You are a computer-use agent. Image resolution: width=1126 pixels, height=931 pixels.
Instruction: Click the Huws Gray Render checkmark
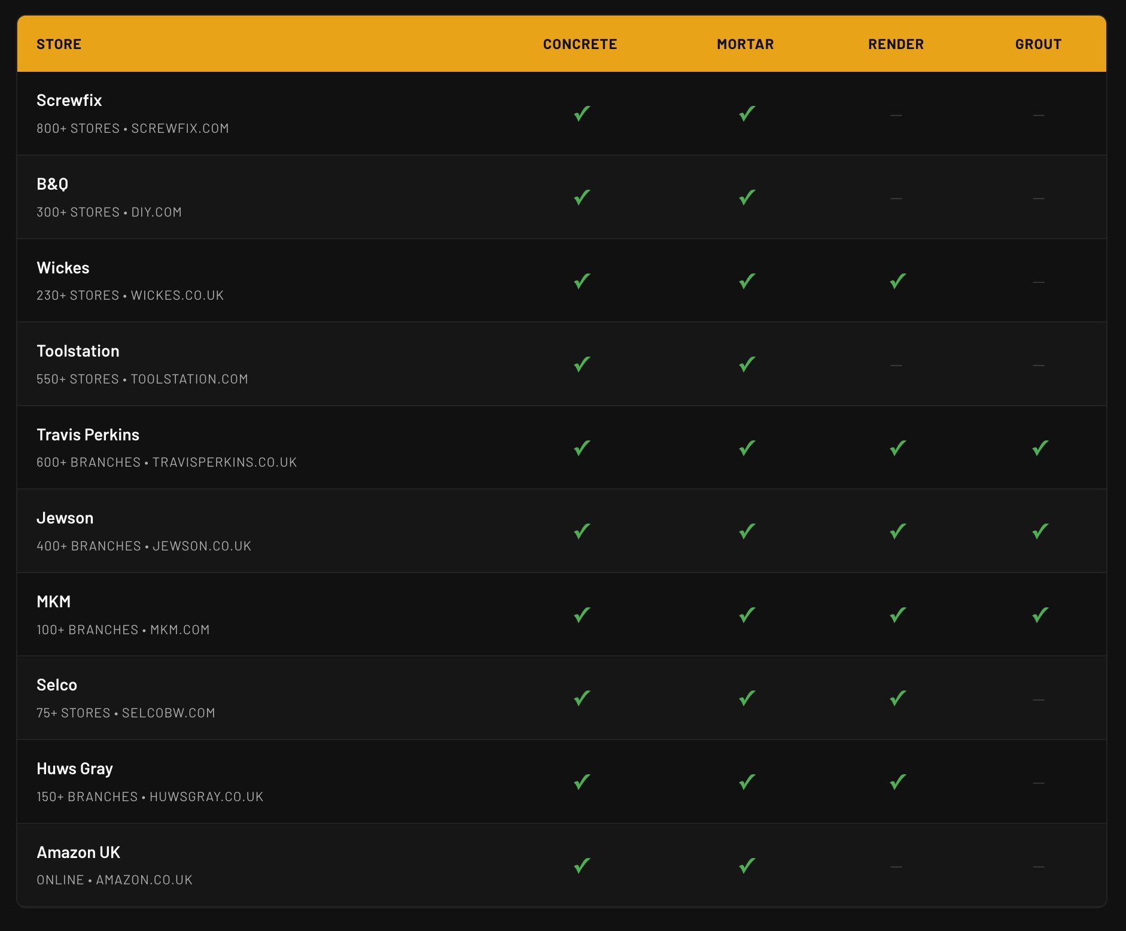pos(897,782)
